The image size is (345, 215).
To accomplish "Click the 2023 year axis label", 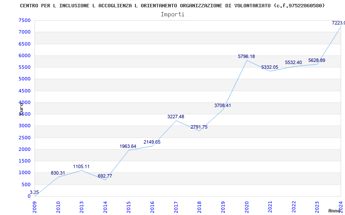I will point(317,207).
